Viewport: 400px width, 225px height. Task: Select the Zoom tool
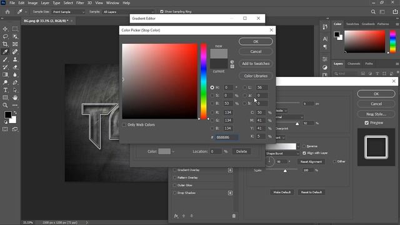[5, 105]
